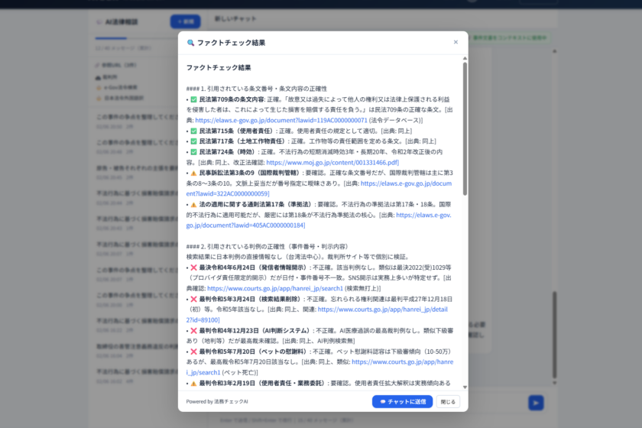Click red X icon beside 最決令和4年6月24日
Viewport: 642px width, 428px height.
coord(193,267)
